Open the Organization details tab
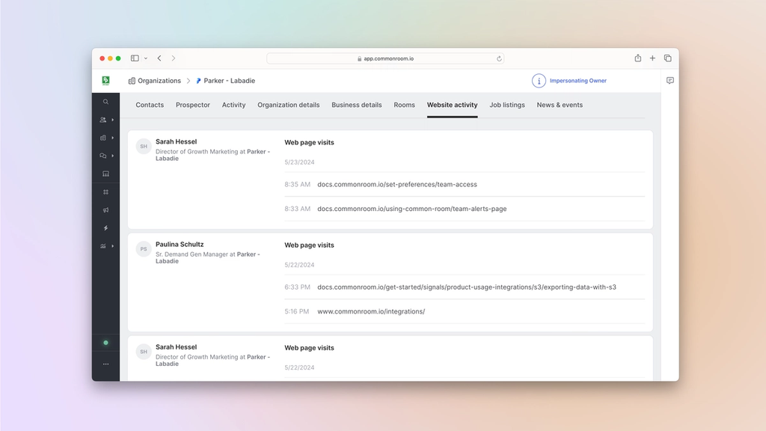 [288, 105]
